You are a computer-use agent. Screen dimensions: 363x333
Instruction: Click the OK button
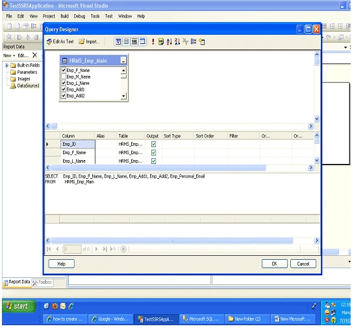(275, 264)
